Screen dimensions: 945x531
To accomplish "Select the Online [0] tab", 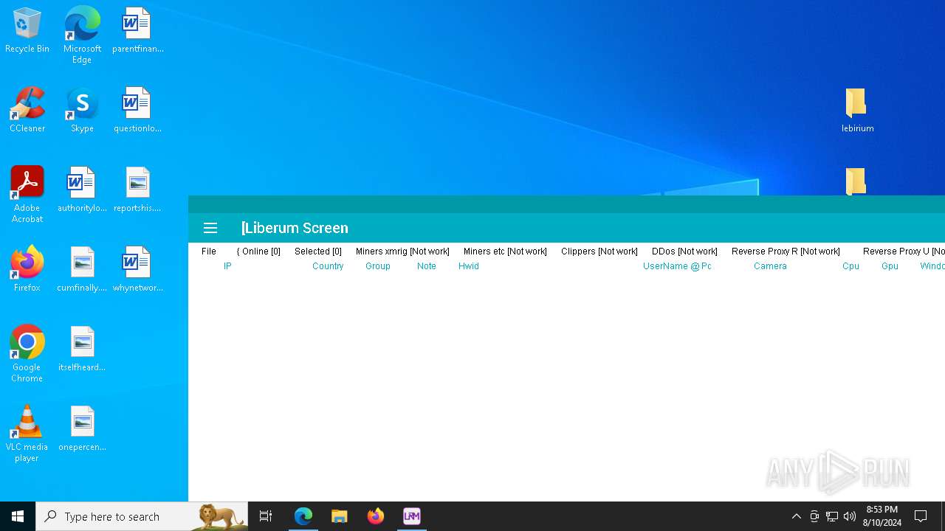I will click(258, 251).
